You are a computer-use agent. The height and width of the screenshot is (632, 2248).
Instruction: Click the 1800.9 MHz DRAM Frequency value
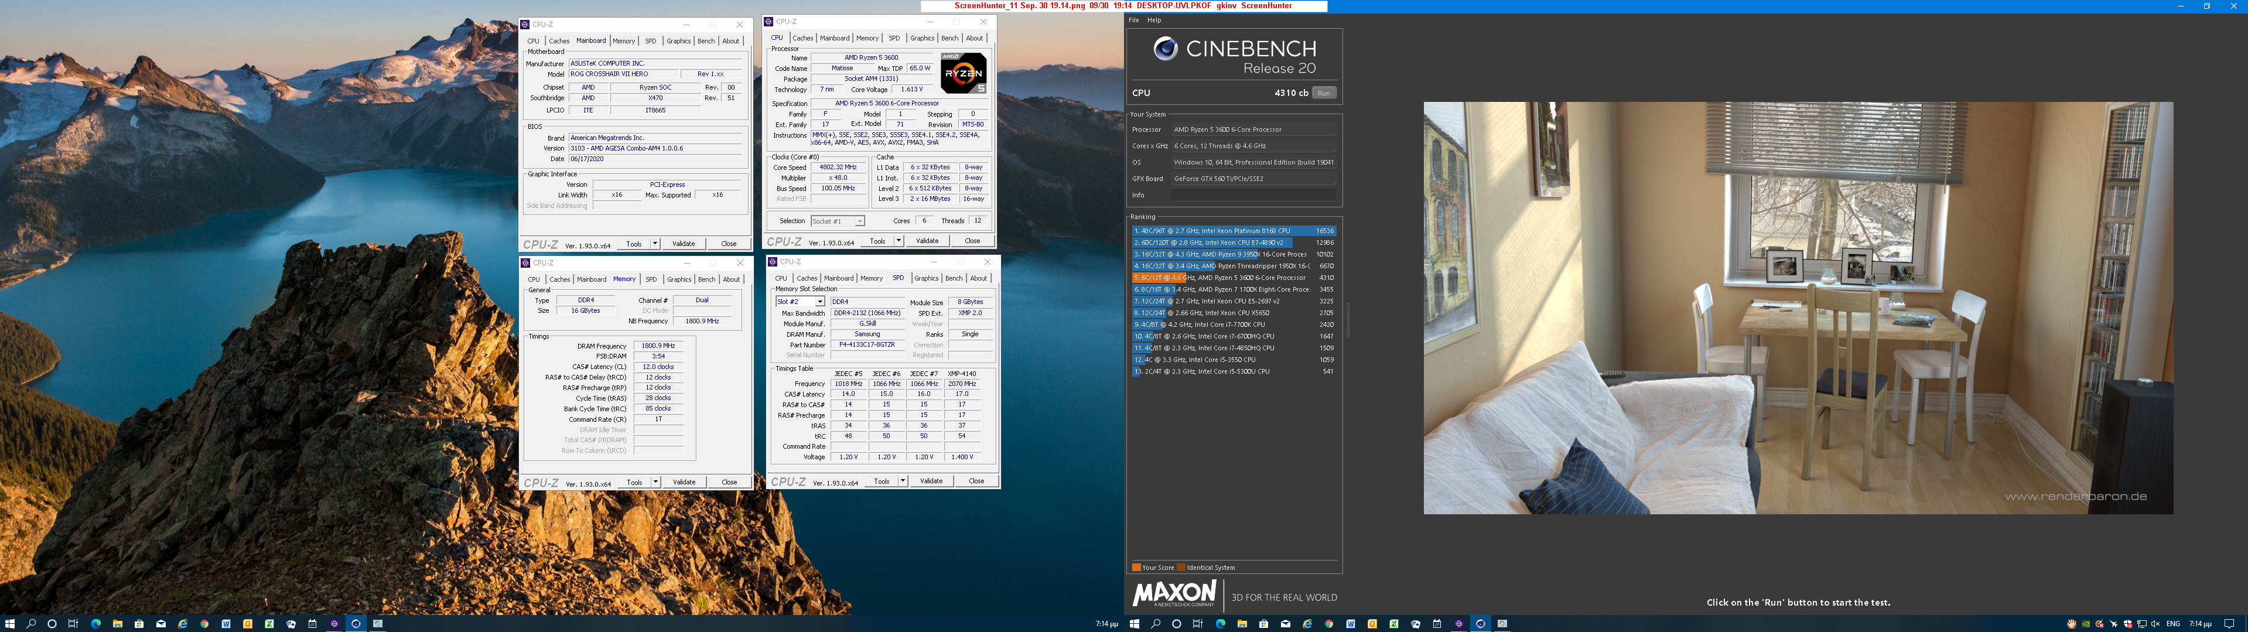(658, 346)
